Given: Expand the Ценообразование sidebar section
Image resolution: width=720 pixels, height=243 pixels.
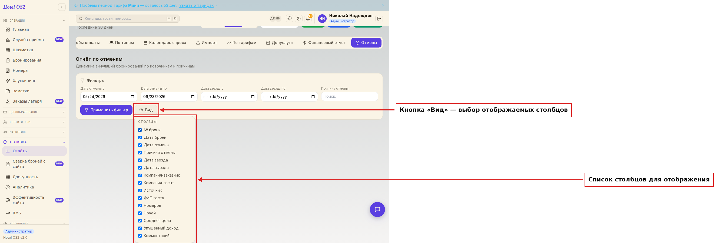Looking at the screenshot, I should 35,112.
